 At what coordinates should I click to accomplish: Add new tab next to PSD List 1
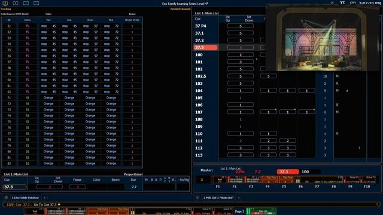(x=239, y=198)
